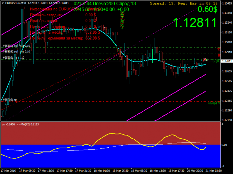The height and width of the screenshot is (174, 233).
Task: Click the EURUSD.m,M30 chart title
Action: point(15,3)
